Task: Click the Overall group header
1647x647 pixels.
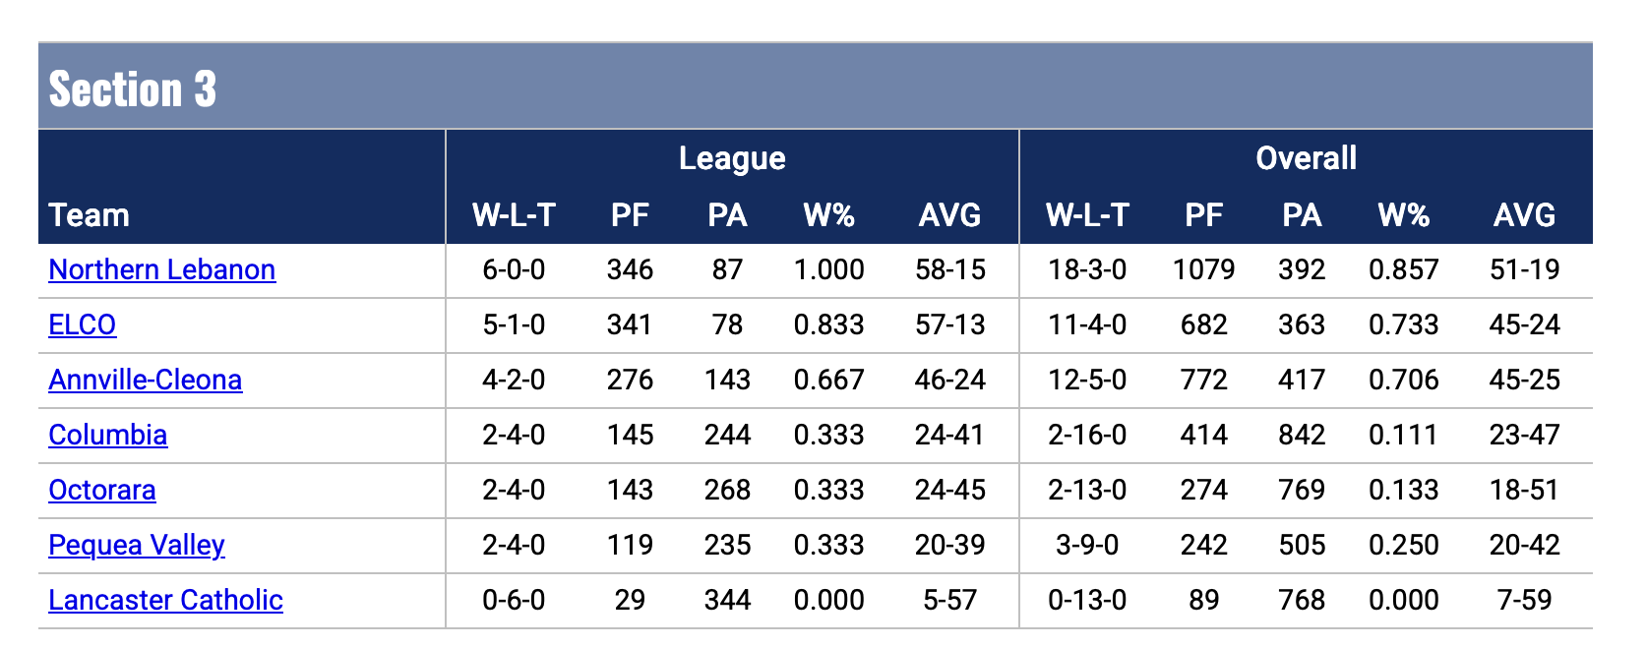Action: [1306, 158]
